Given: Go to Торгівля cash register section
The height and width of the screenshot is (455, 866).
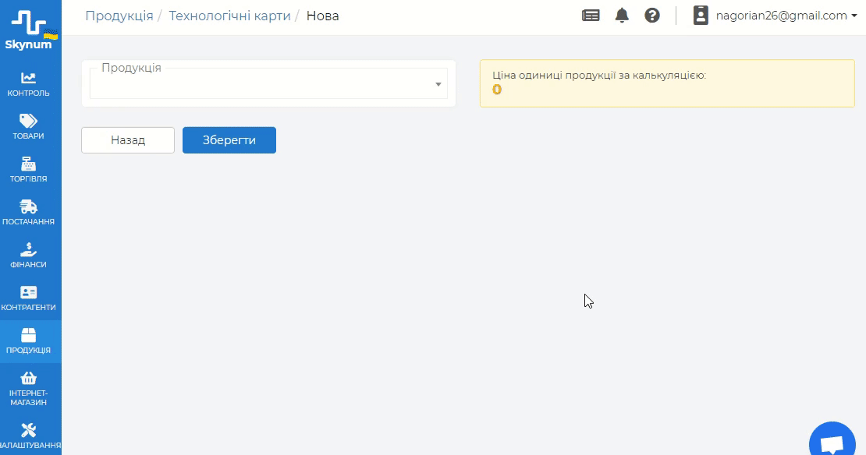Looking at the screenshot, I should (x=28, y=170).
